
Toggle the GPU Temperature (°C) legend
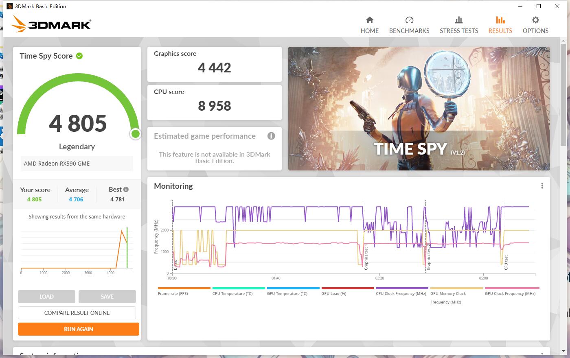click(x=293, y=291)
